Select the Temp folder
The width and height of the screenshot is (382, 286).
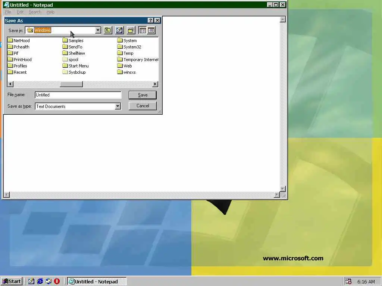(x=125, y=53)
